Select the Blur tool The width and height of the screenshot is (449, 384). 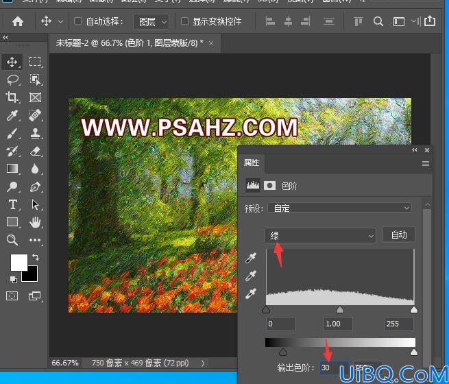[35, 169]
